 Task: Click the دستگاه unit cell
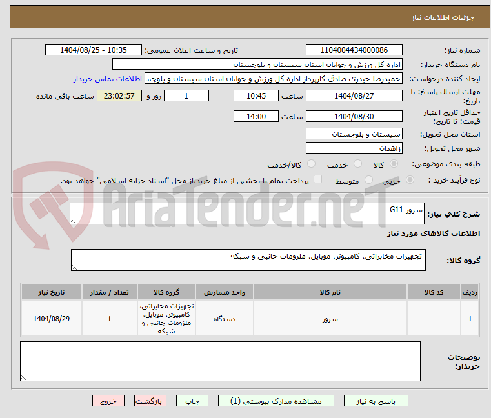click(224, 319)
